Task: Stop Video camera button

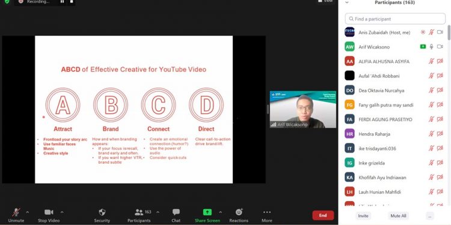Action: pos(49,215)
